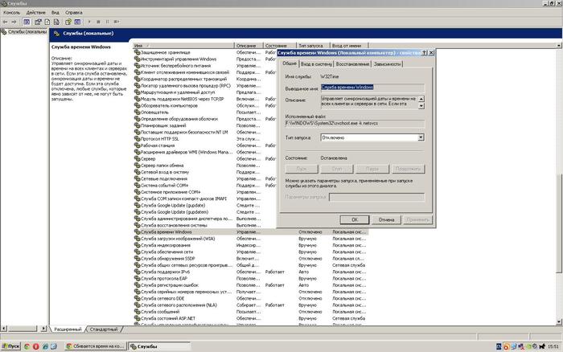Screen dimensions: 563x352
Task: Click the question mark help button in the dialog title bar
Action: 424,53
